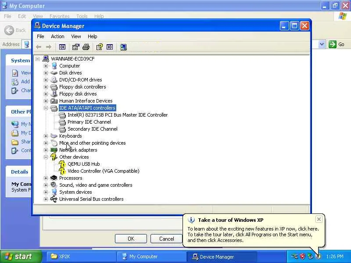
Task: Click the Video Controller warning icon
Action: point(62,171)
